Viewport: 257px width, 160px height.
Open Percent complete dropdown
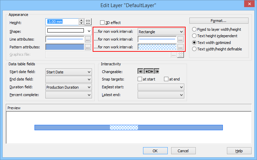[69, 95]
